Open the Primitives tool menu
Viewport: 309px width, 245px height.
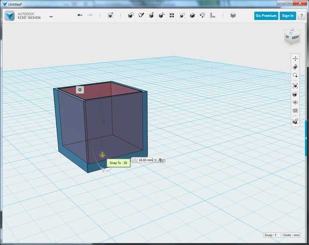(131, 15)
